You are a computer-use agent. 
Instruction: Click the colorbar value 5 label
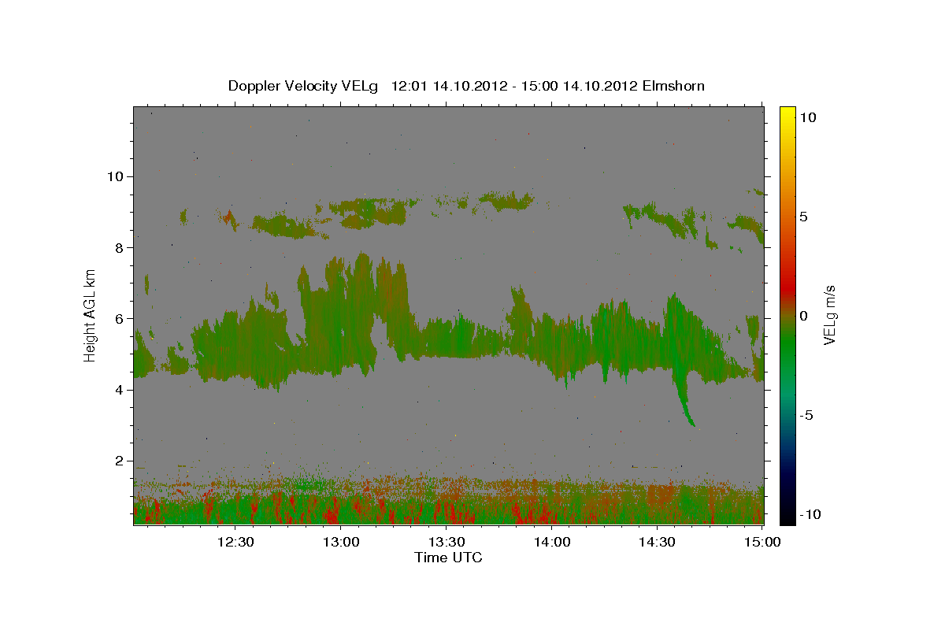pos(804,217)
